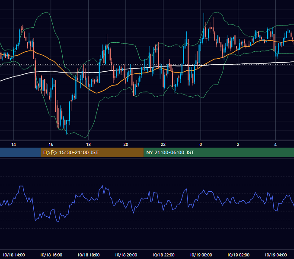This screenshot has width=294, height=259.
Task: Click hour label 4 on price chart axis
Action: tap(275, 145)
